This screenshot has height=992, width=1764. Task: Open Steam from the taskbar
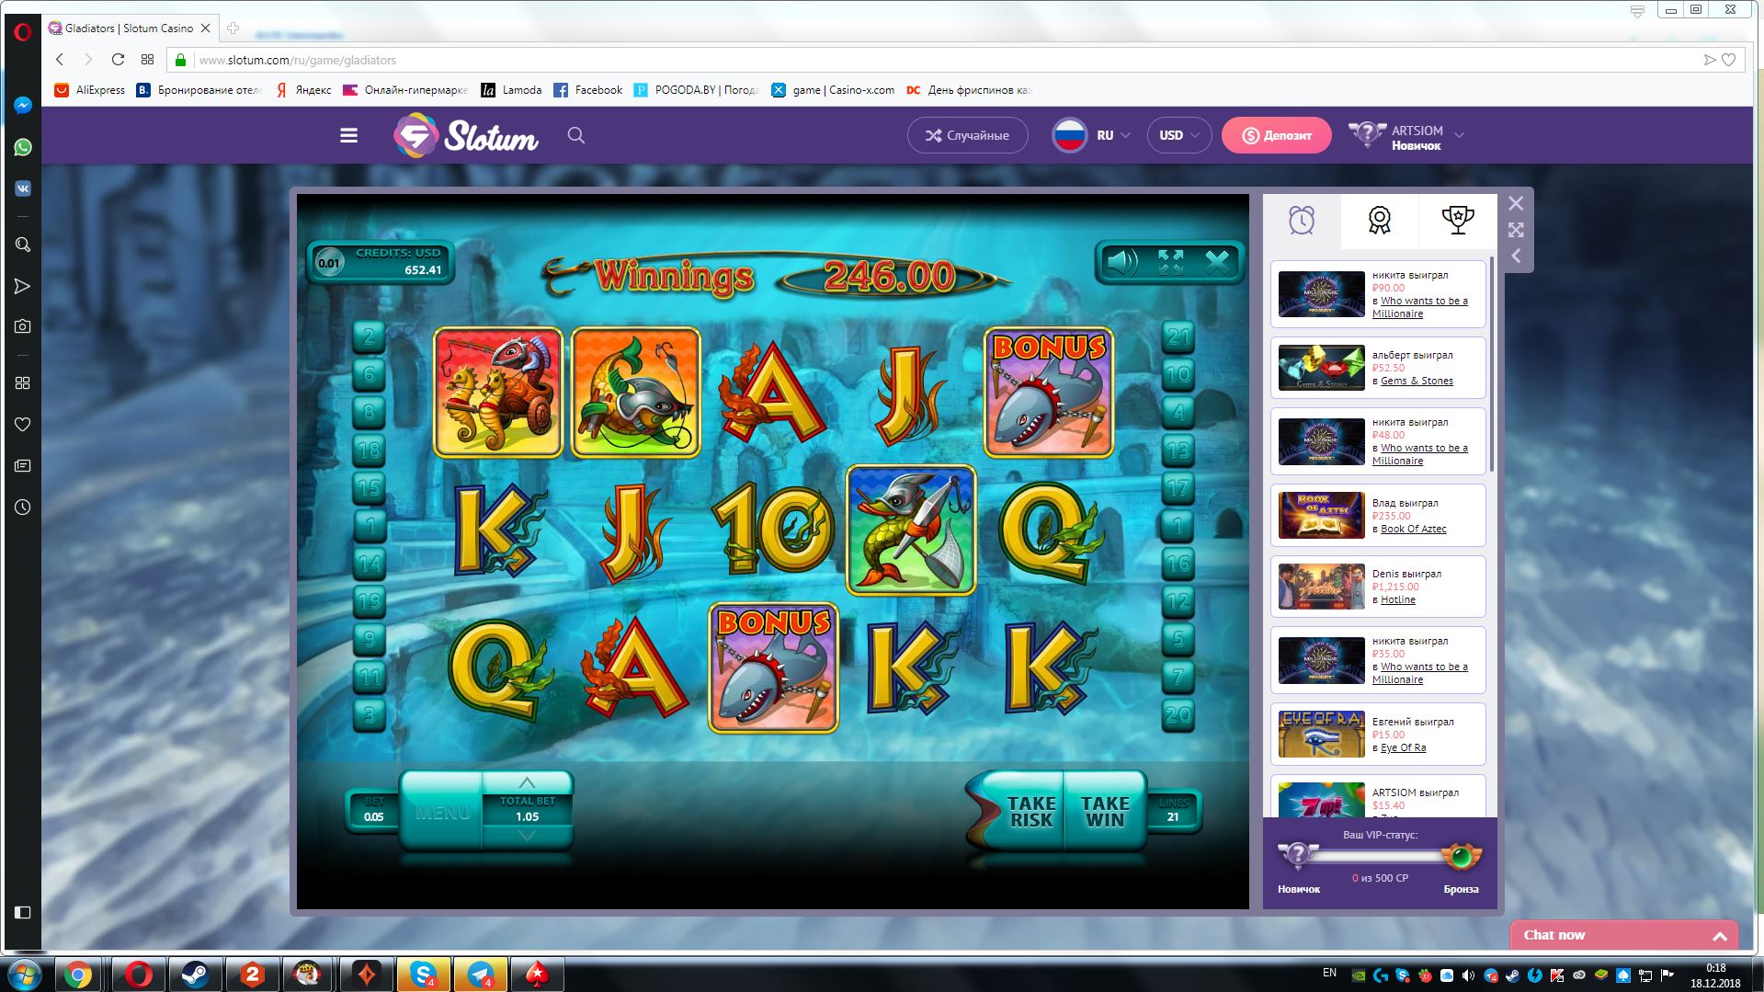point(194,974)
